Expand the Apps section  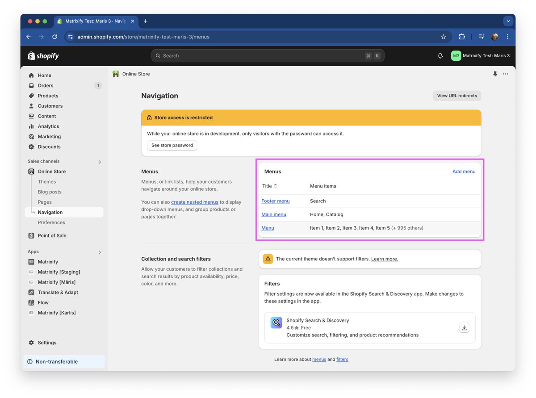point(100,252)
